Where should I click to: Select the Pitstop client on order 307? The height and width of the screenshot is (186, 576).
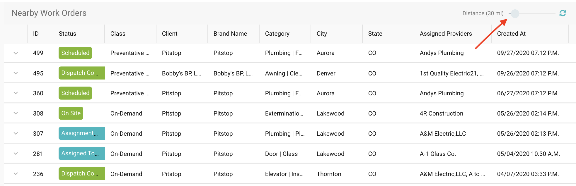(171, 133)
